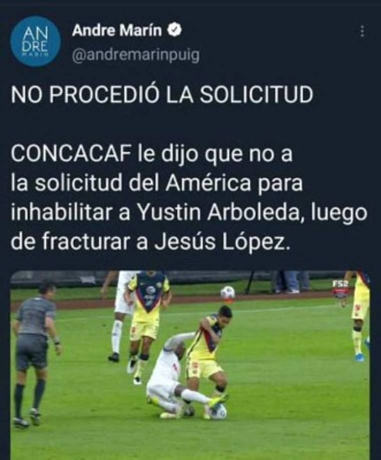Open the tweet's three-dot more options menu
This screenshot has height=460, width=381.
tap(362, 31)
